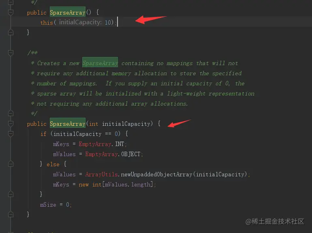Click mValues.length inside the int array brackets
Viewport: 312px width, 233px height.
point(128,184)
